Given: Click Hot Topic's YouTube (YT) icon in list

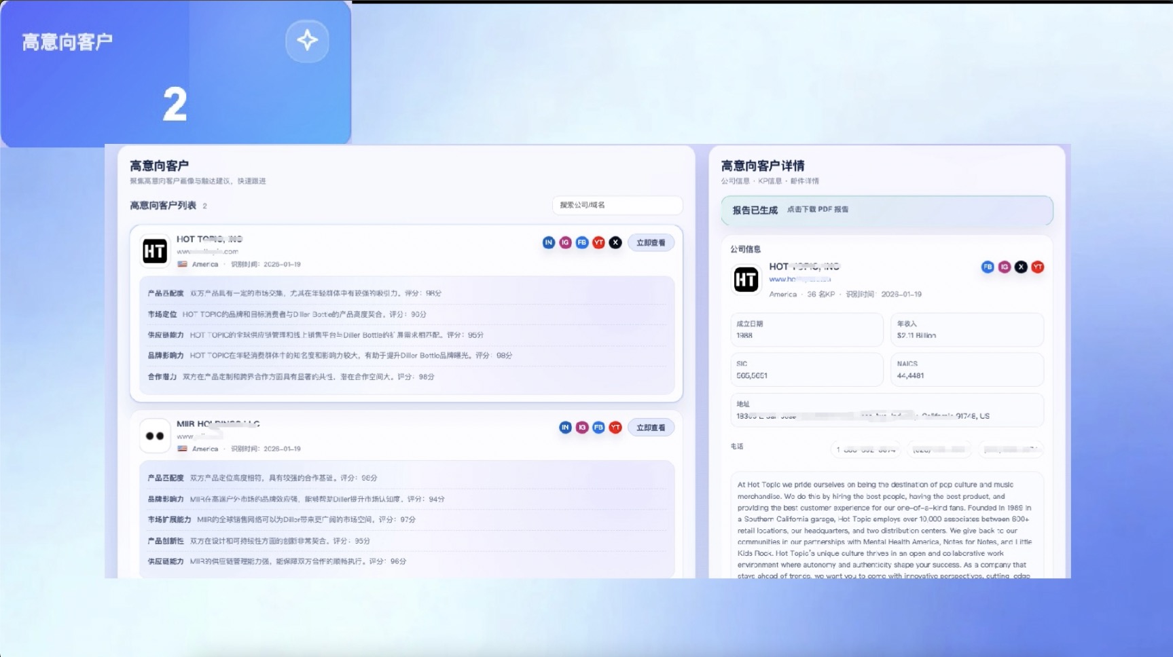Looking at the screenshot, I should tap(598, 243).
